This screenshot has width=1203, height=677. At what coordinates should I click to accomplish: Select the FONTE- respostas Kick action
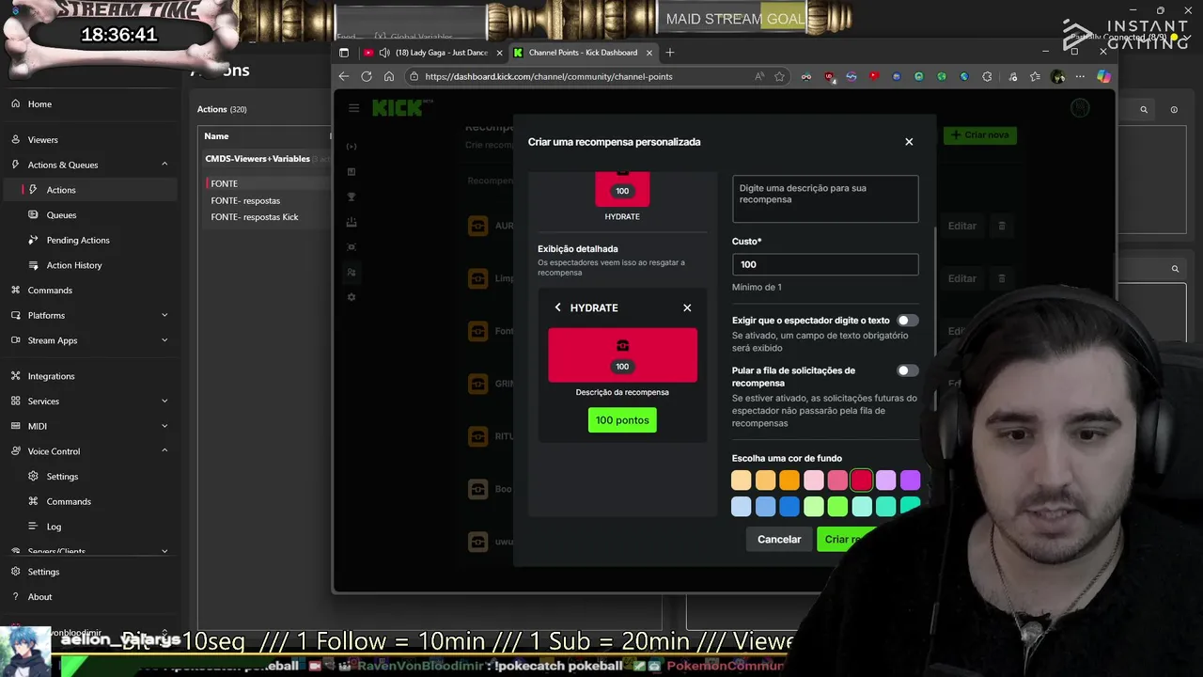[255, 217]
